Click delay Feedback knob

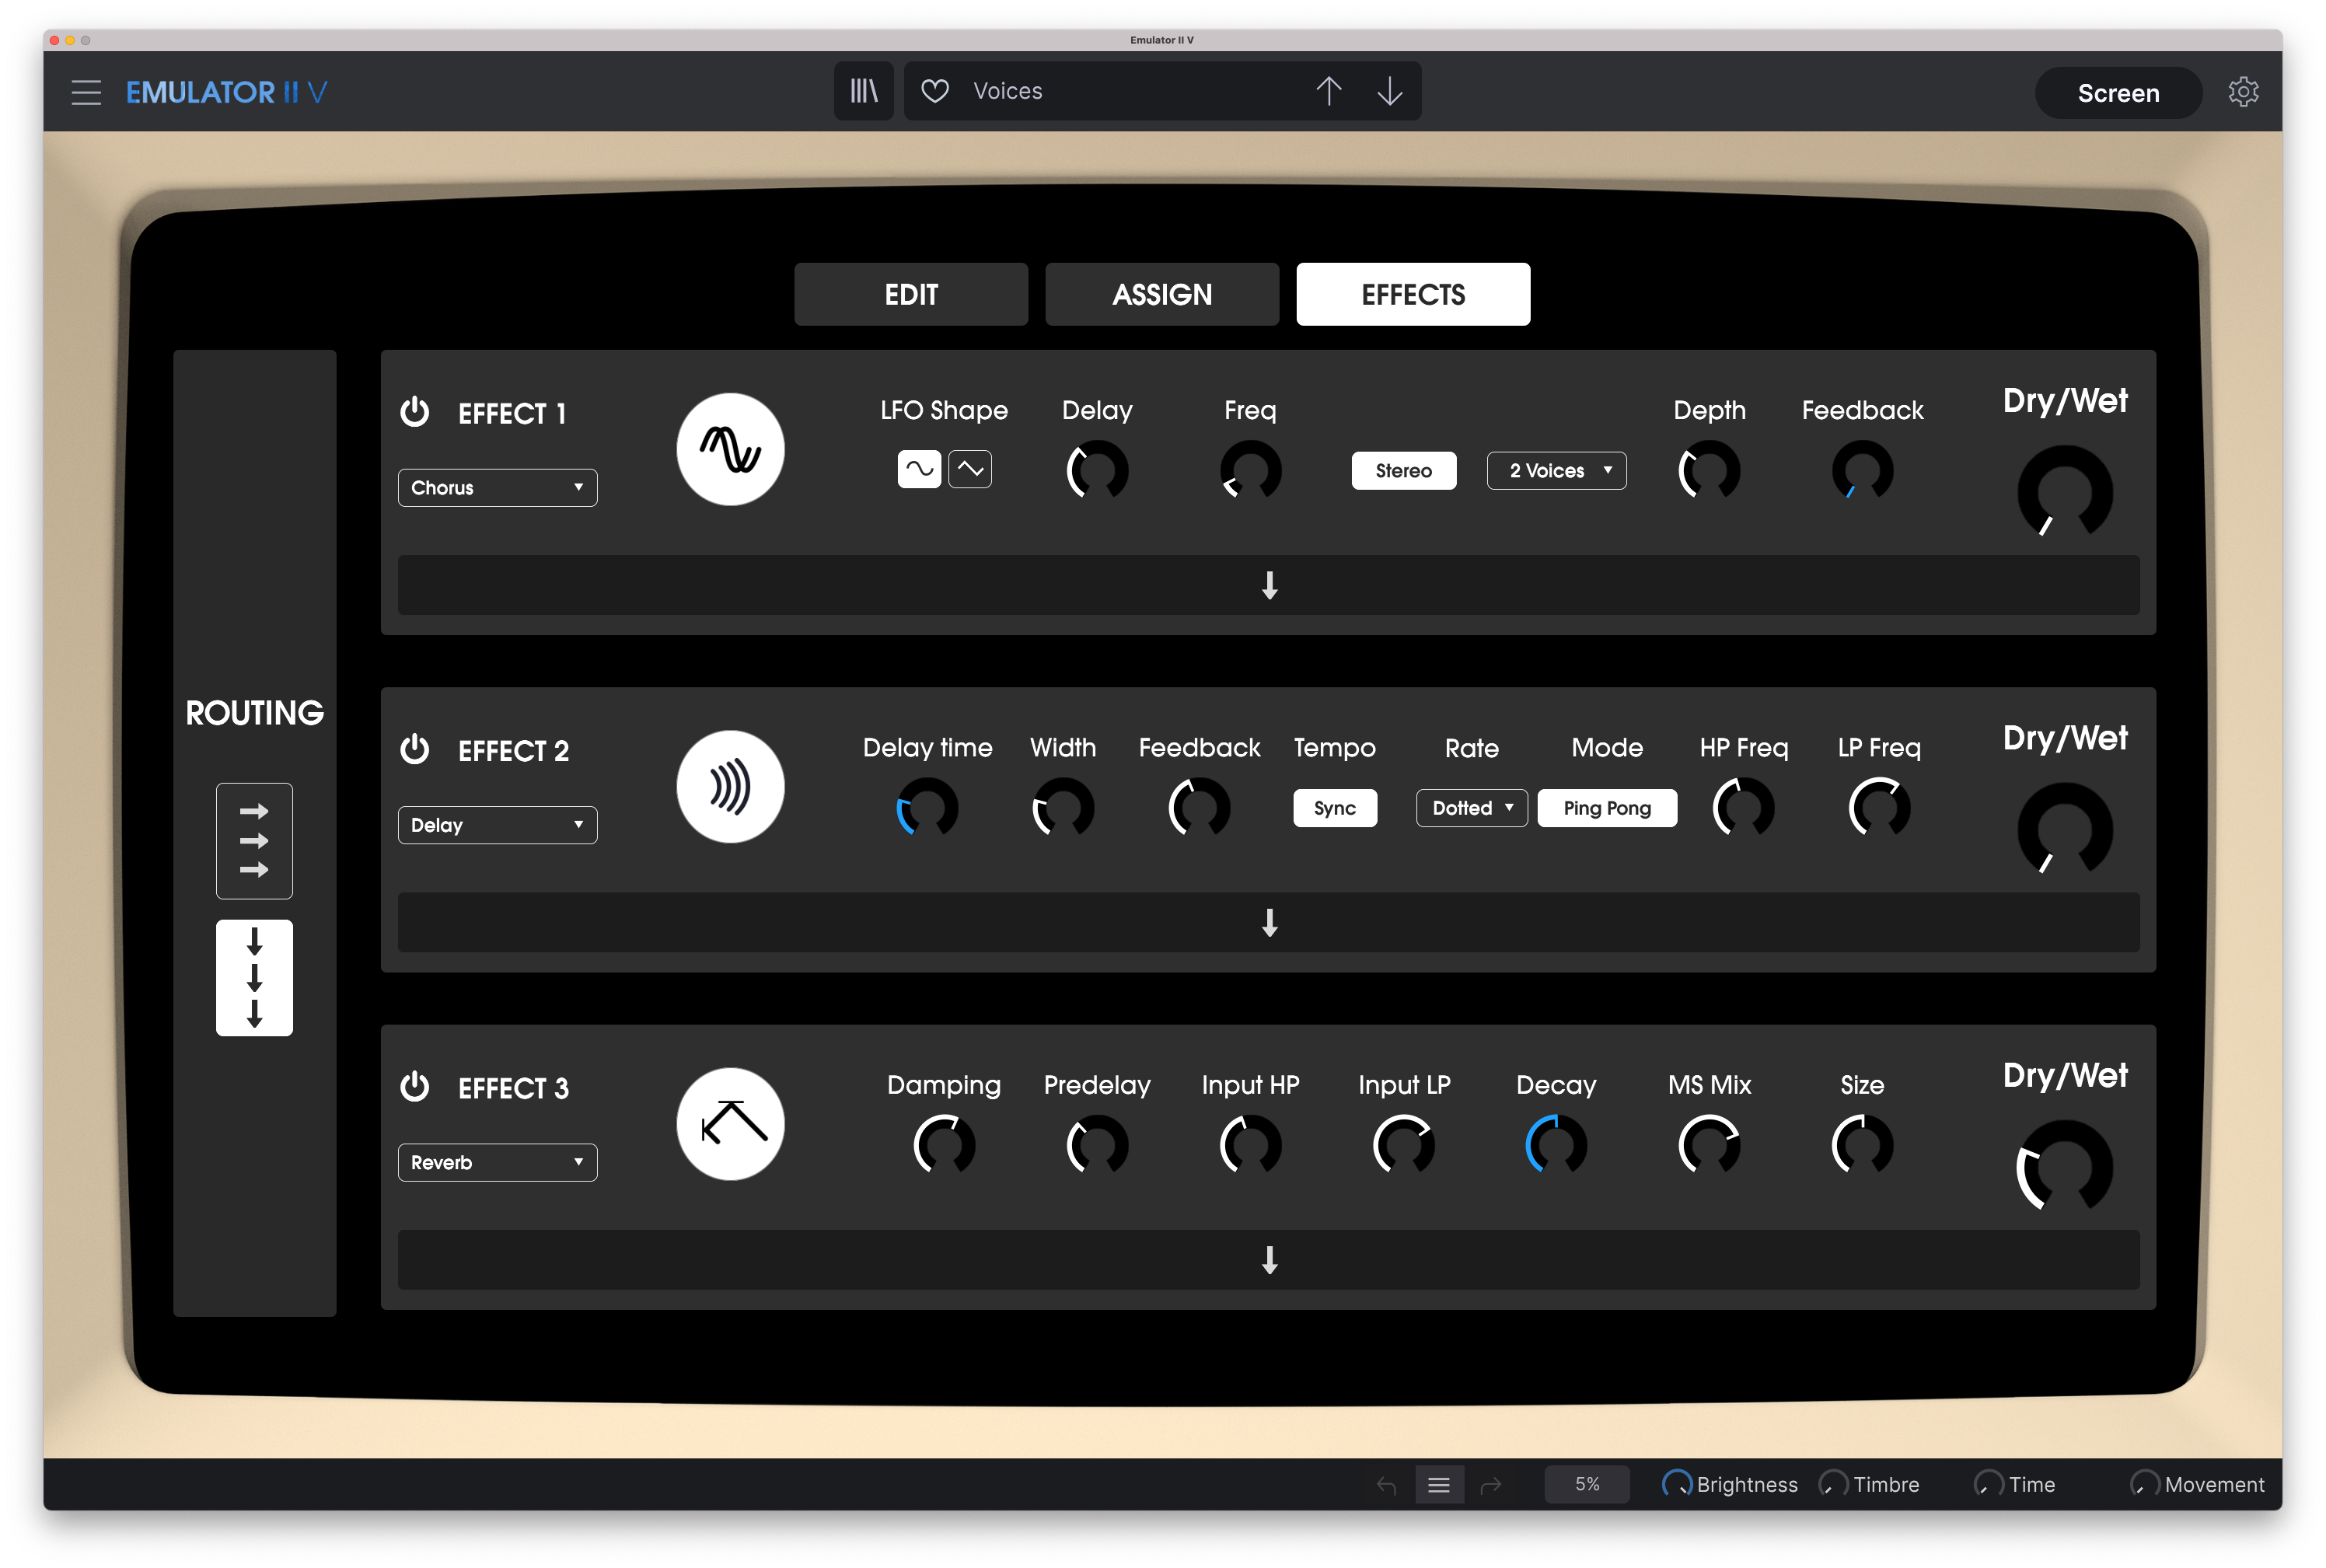coord(1199,808)
